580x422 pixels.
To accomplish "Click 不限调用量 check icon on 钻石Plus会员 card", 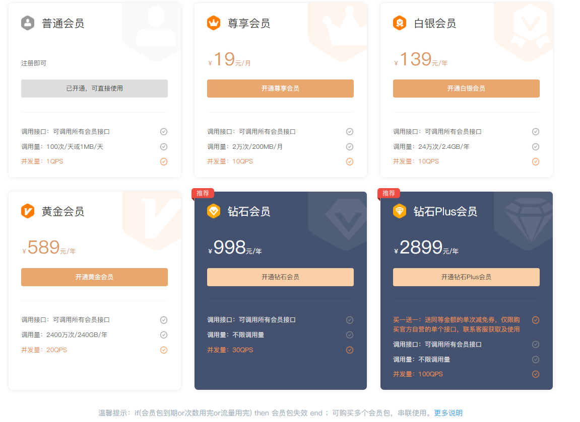I will [535, 359].
